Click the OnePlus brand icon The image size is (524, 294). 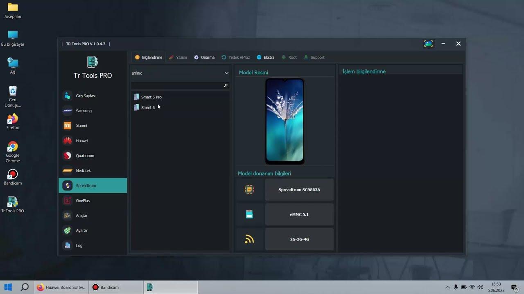click(x=67, y=200)
